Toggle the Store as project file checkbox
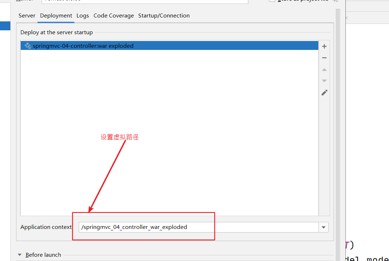Viewport: 389px width, 261px height. tap(272, 0)
